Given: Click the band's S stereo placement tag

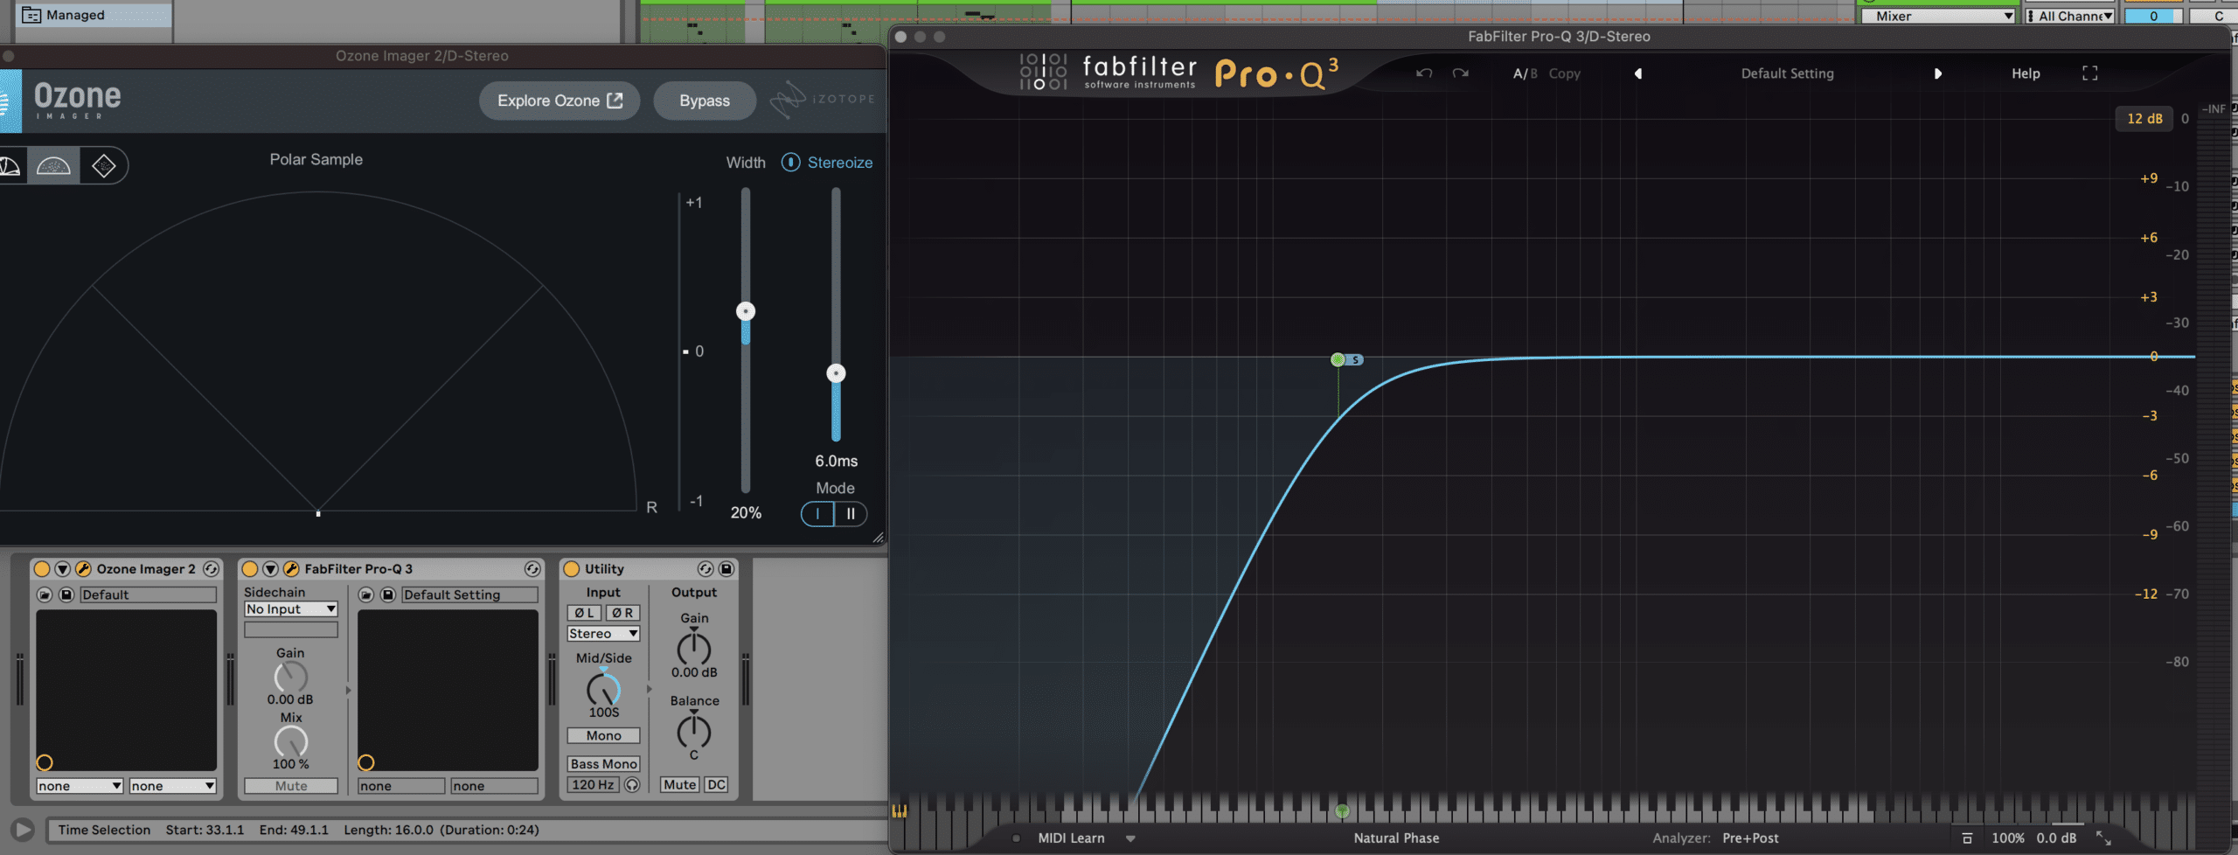Looking at the screenshot, I should pyautogui.click(x=1355, y=359).
